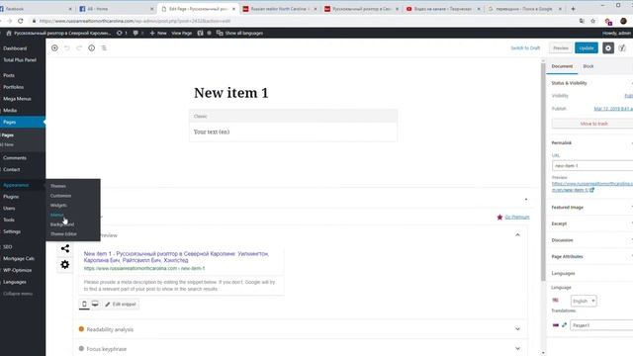
Task: Click the translation field containing Раздел1
Action: [x=601, y=325]
